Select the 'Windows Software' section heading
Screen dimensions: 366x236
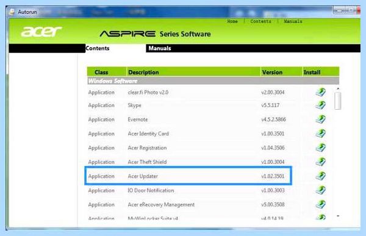[113, 81]
